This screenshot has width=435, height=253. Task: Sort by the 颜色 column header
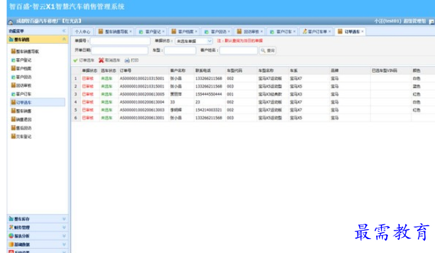coord(423,70)
